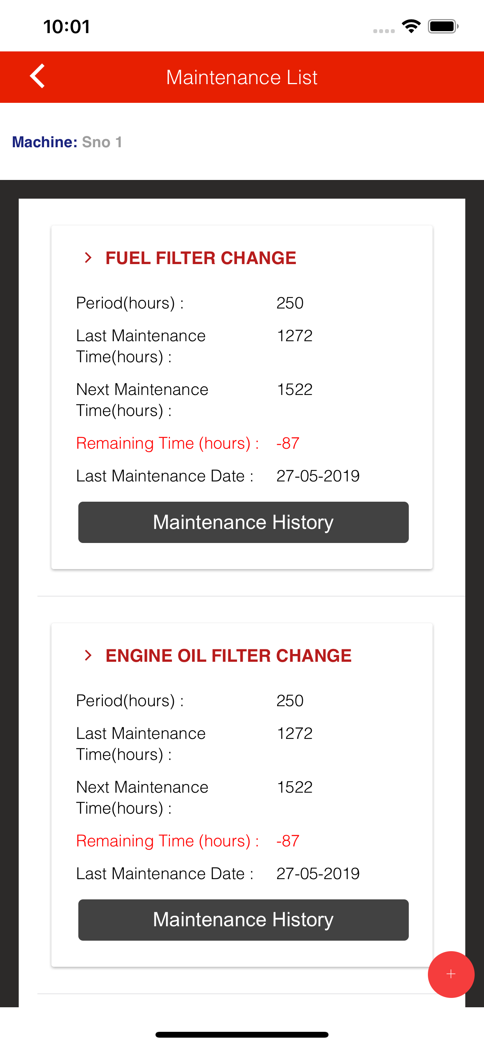This screenshot has height=1047, width=484.
Task: Tap Fuel Filter next maintenance value 1522
Action: tap(295, 390)
